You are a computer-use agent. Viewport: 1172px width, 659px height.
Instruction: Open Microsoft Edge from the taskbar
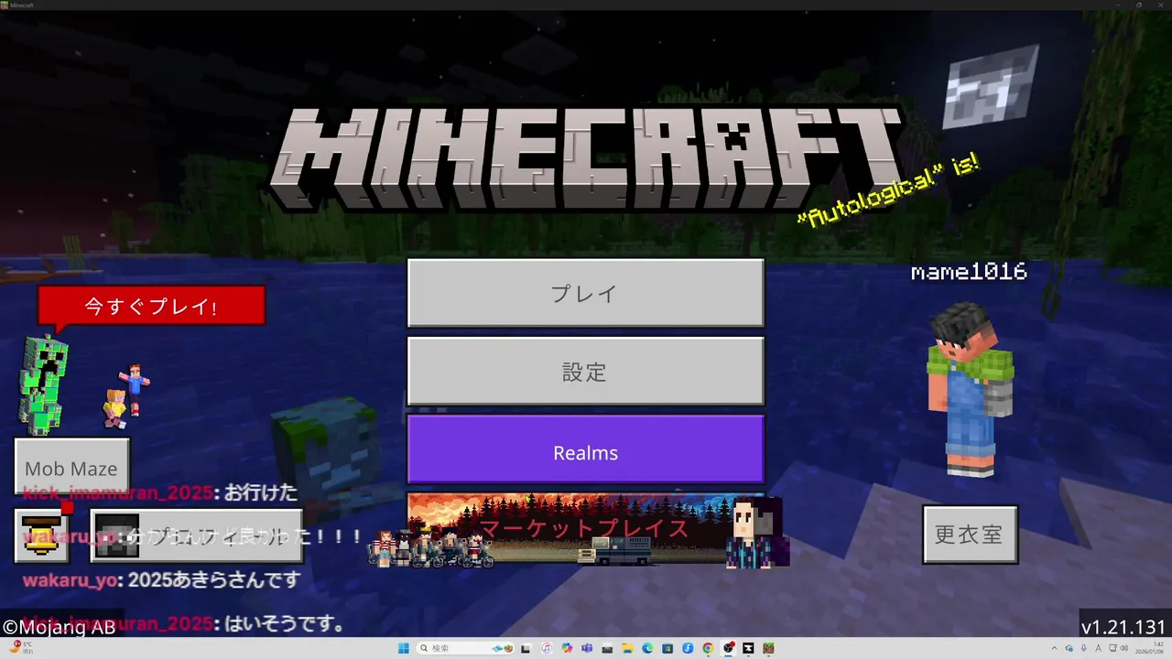coord(647,648)
